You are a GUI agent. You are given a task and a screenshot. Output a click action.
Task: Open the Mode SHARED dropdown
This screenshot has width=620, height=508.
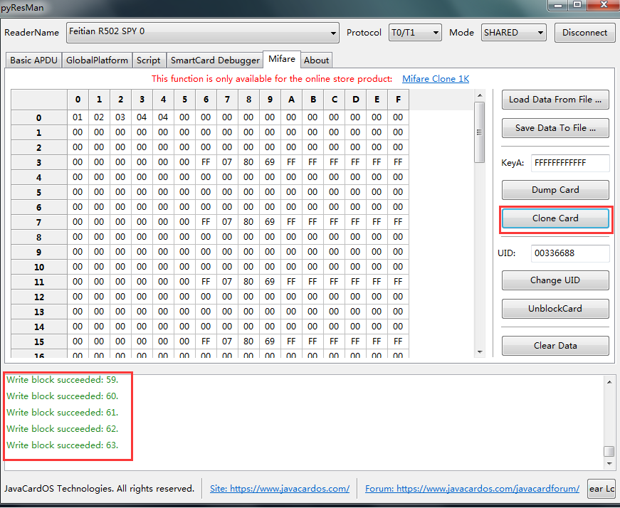(513, 32)
